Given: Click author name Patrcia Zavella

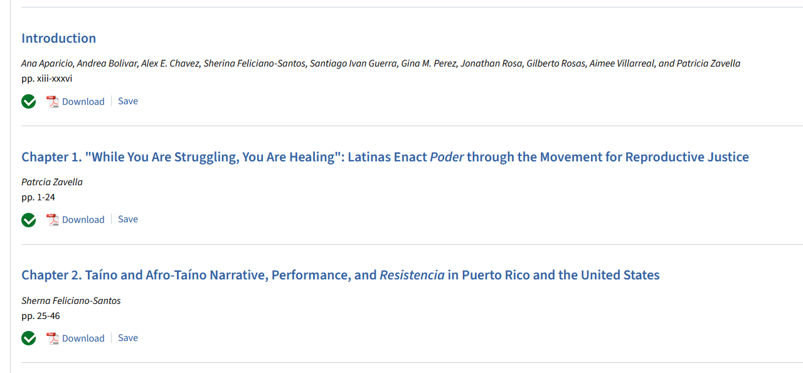Looking at the screenshot, I should 52,182.
